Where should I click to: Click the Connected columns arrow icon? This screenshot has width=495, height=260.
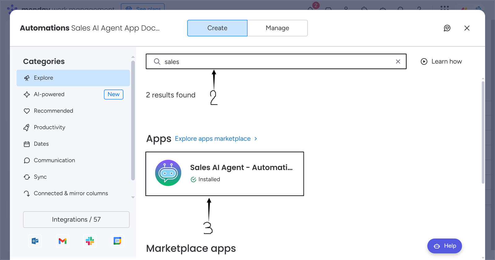pyautogui.click(x=27, y=193)
